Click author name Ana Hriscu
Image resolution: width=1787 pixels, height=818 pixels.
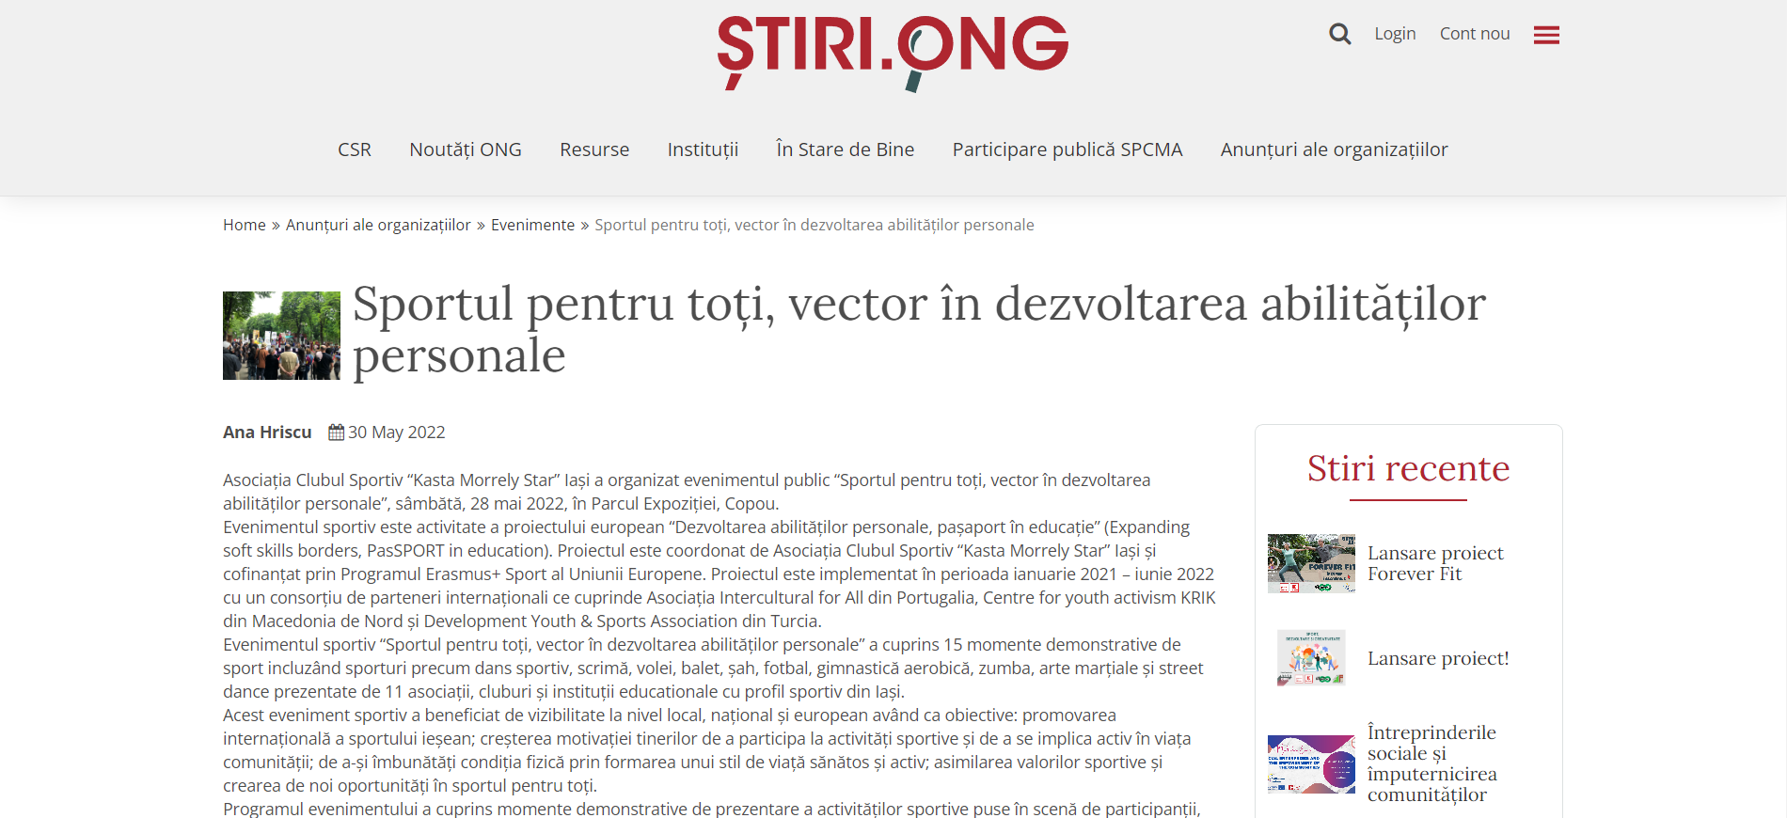[267, 433]
